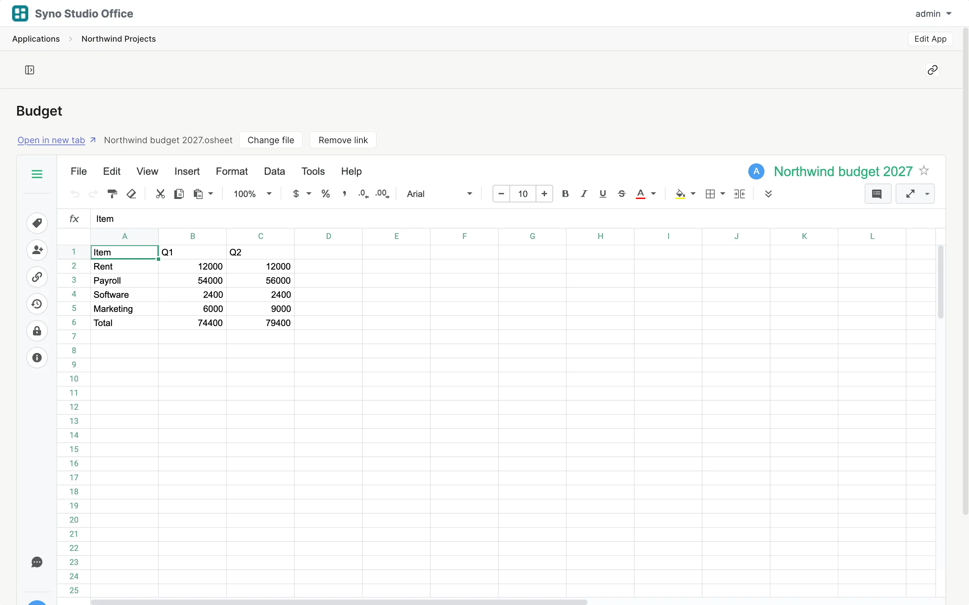Click the Copy icon
The image size is (969, 605).
point(179,194)
